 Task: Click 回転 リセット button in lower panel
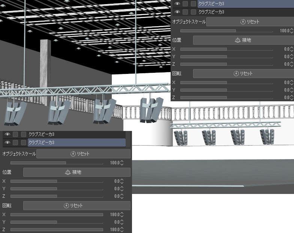point(77,206)
